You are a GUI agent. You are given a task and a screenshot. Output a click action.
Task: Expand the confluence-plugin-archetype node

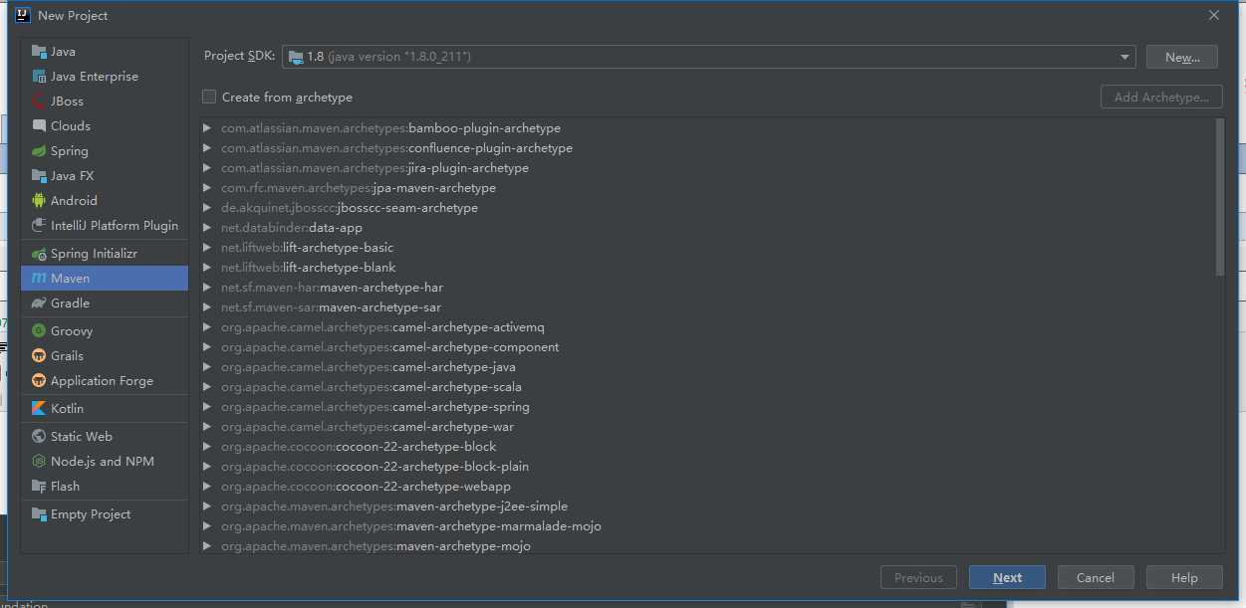click(207, 148)
